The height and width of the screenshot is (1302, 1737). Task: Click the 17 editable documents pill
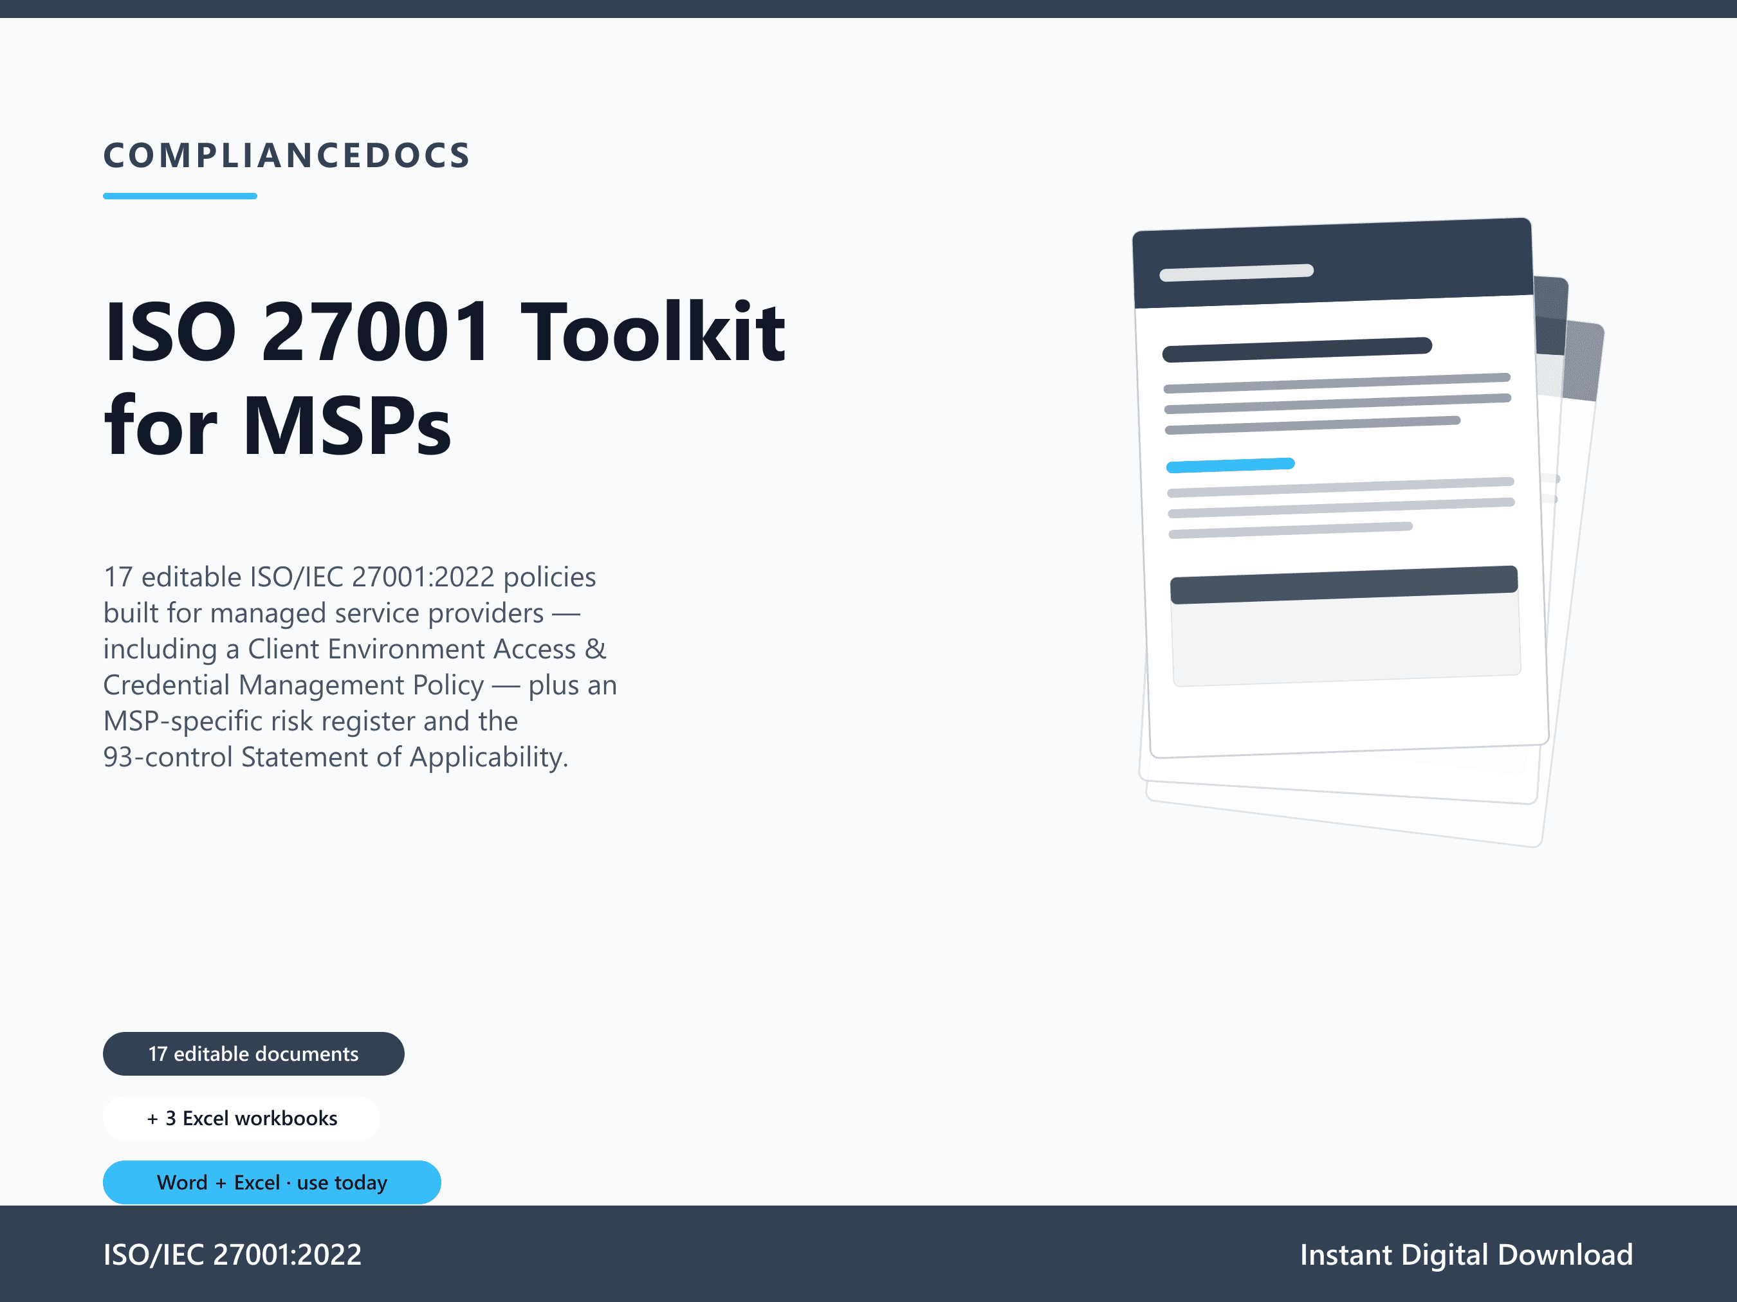[253, 1053]
